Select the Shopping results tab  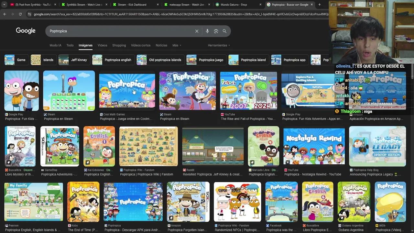pyautogui.click(x=119, y=45)
